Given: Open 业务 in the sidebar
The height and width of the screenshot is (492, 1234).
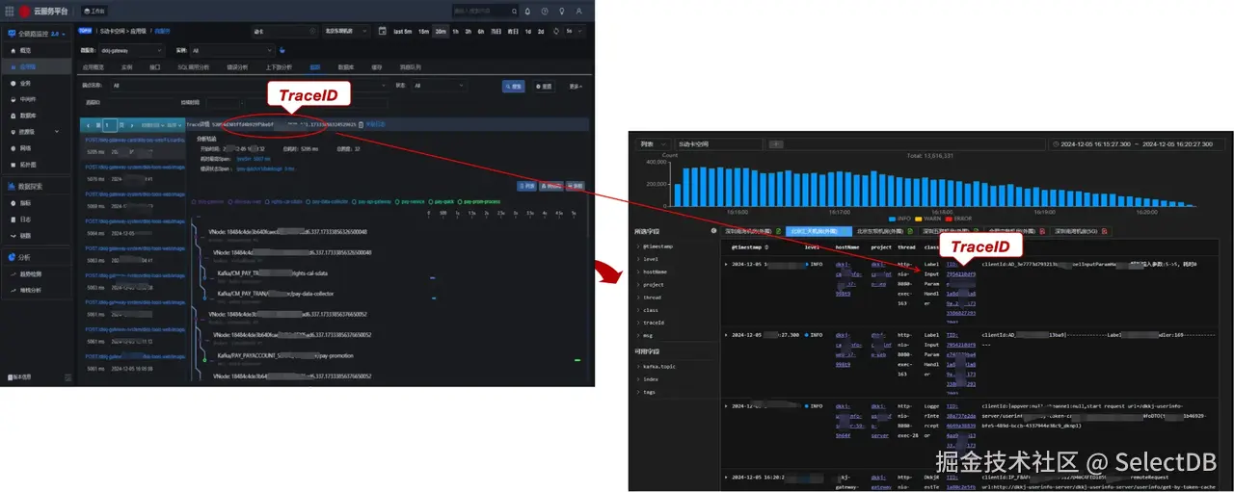Looking at the screenshot, I should tap(25, 83).
